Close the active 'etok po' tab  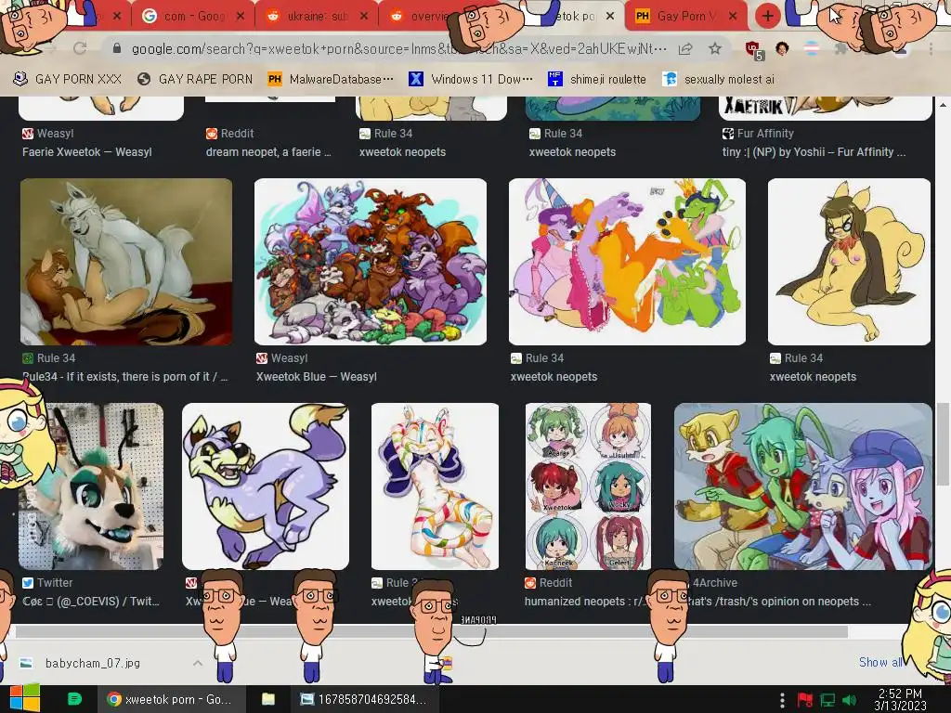[610, 17]
